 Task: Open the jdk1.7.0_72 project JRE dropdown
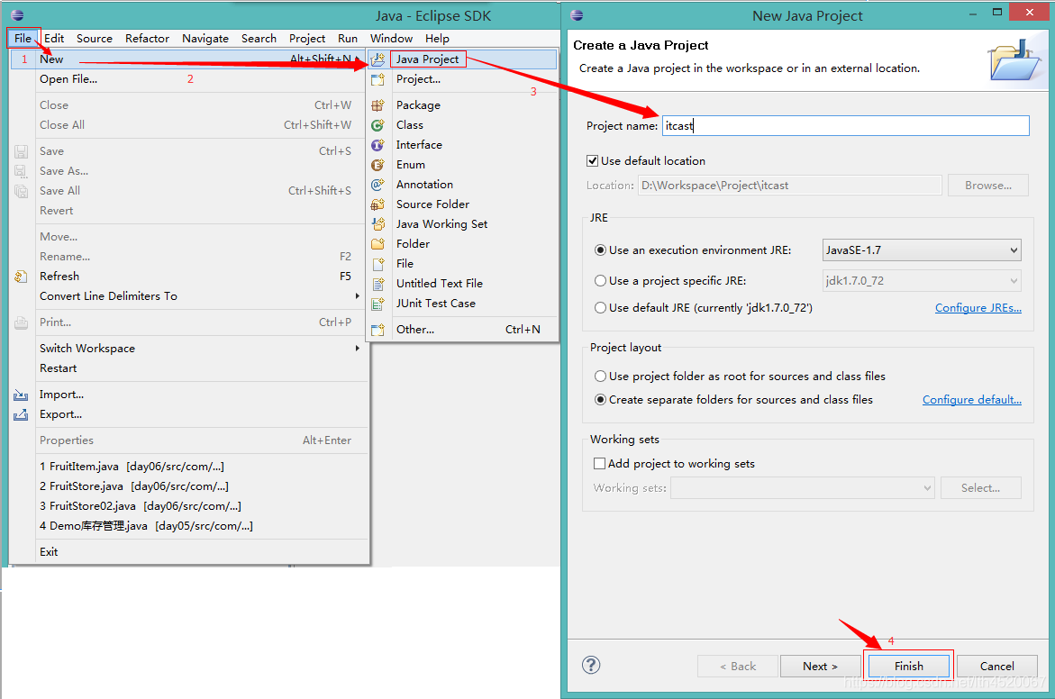point(921,280)
